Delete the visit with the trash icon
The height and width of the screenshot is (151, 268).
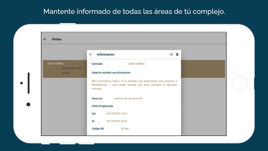177,54
